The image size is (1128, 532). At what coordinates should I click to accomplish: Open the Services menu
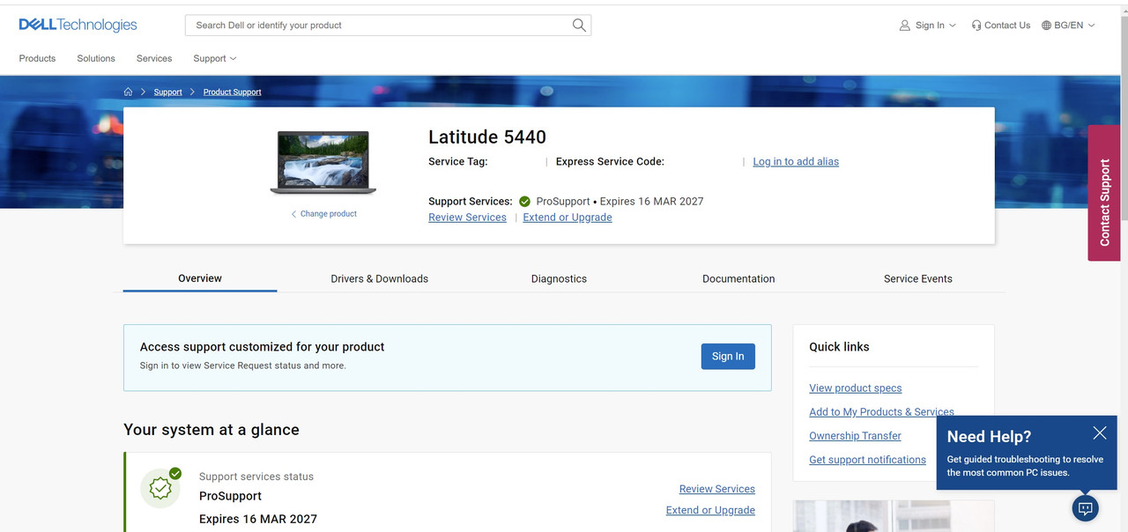pos(154,58)
